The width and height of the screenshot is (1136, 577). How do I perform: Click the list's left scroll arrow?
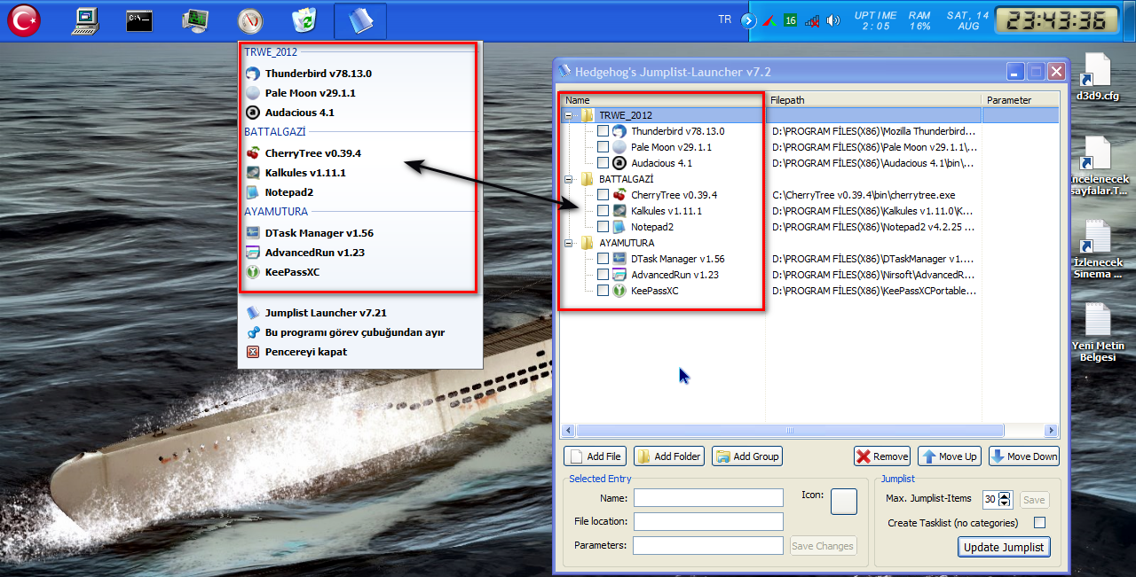point(568,431)
